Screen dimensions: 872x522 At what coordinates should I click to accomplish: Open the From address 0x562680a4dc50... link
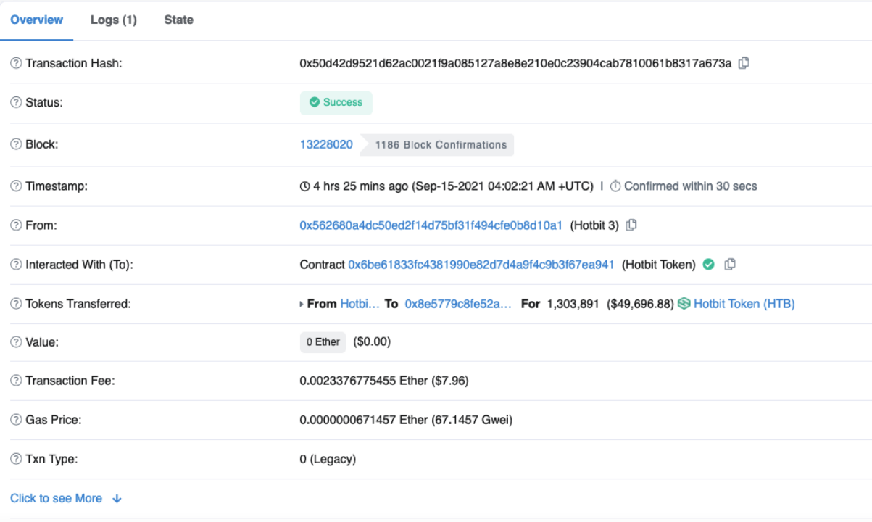coord(431,225)
